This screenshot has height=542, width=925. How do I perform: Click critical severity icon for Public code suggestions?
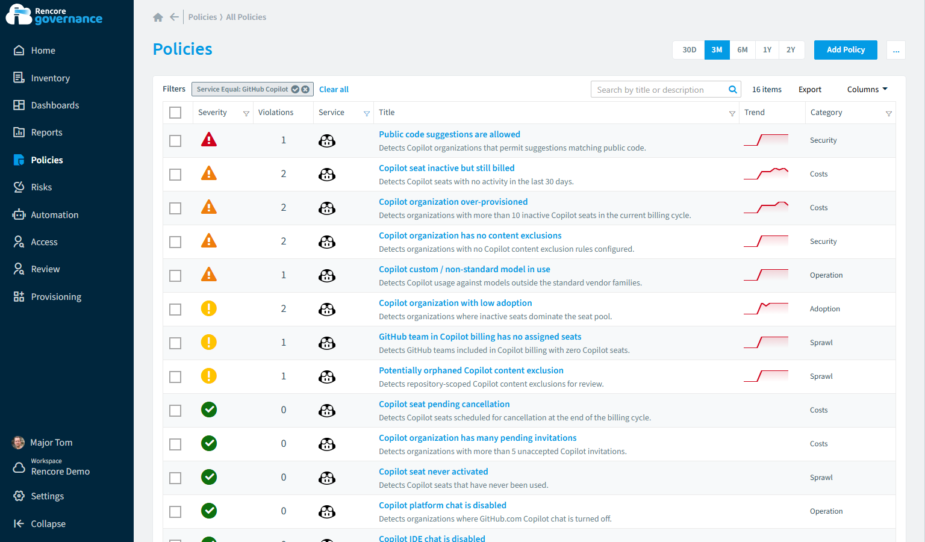click(209, 140)
